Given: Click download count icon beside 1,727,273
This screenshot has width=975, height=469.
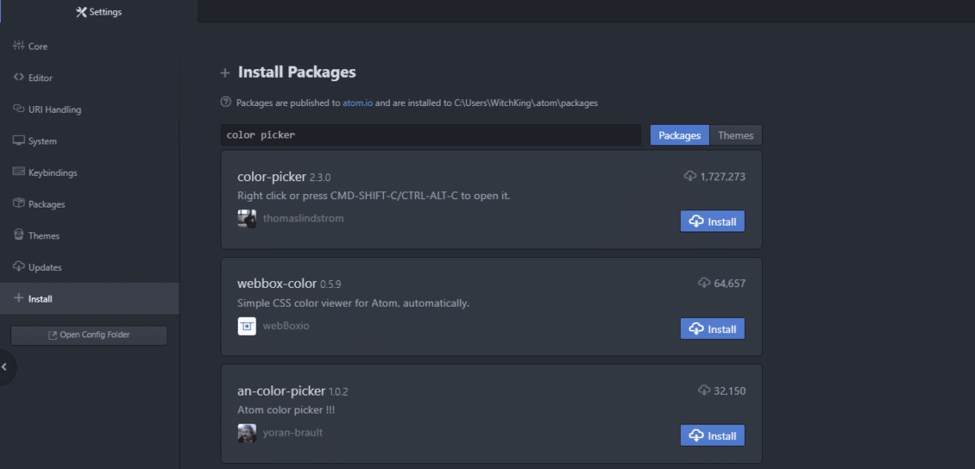Looking at the screenshot, I should pos(690,177).
